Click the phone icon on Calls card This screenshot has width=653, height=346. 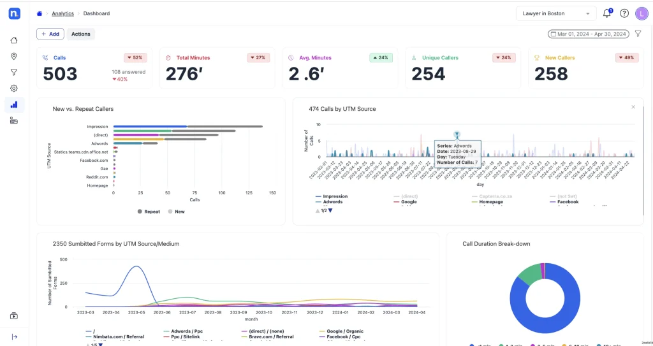(45, 58)
